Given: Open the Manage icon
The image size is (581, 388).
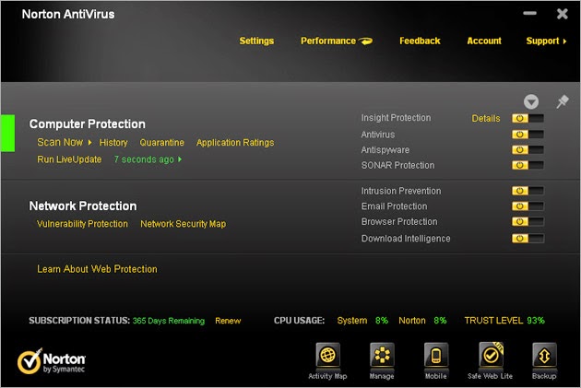Looking at the screenshot, I should point(382,356).
